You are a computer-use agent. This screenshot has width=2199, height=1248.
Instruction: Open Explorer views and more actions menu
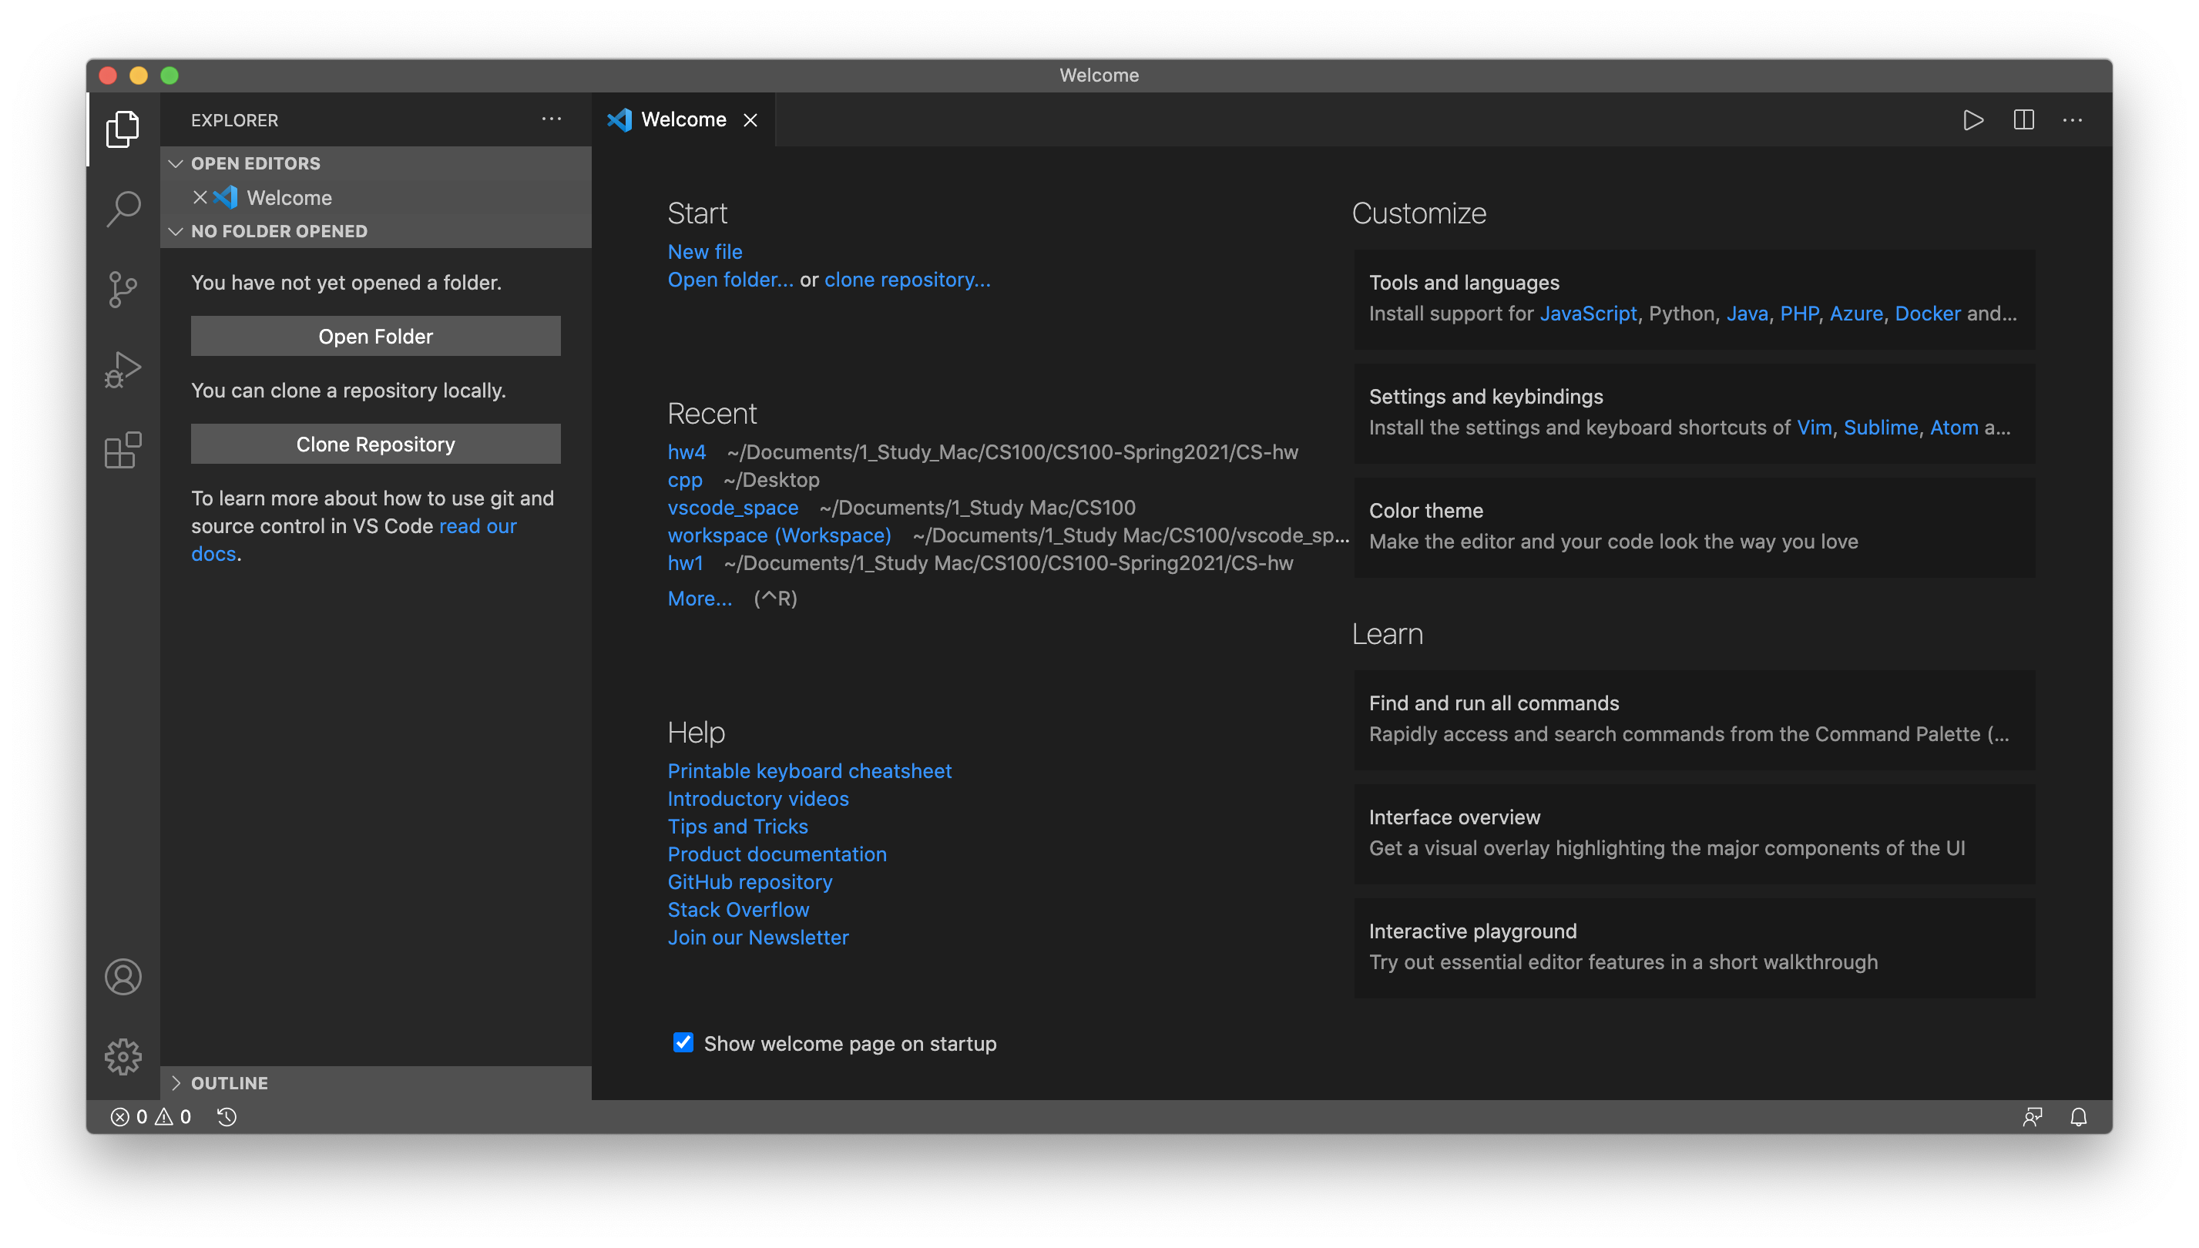point(551,119)
